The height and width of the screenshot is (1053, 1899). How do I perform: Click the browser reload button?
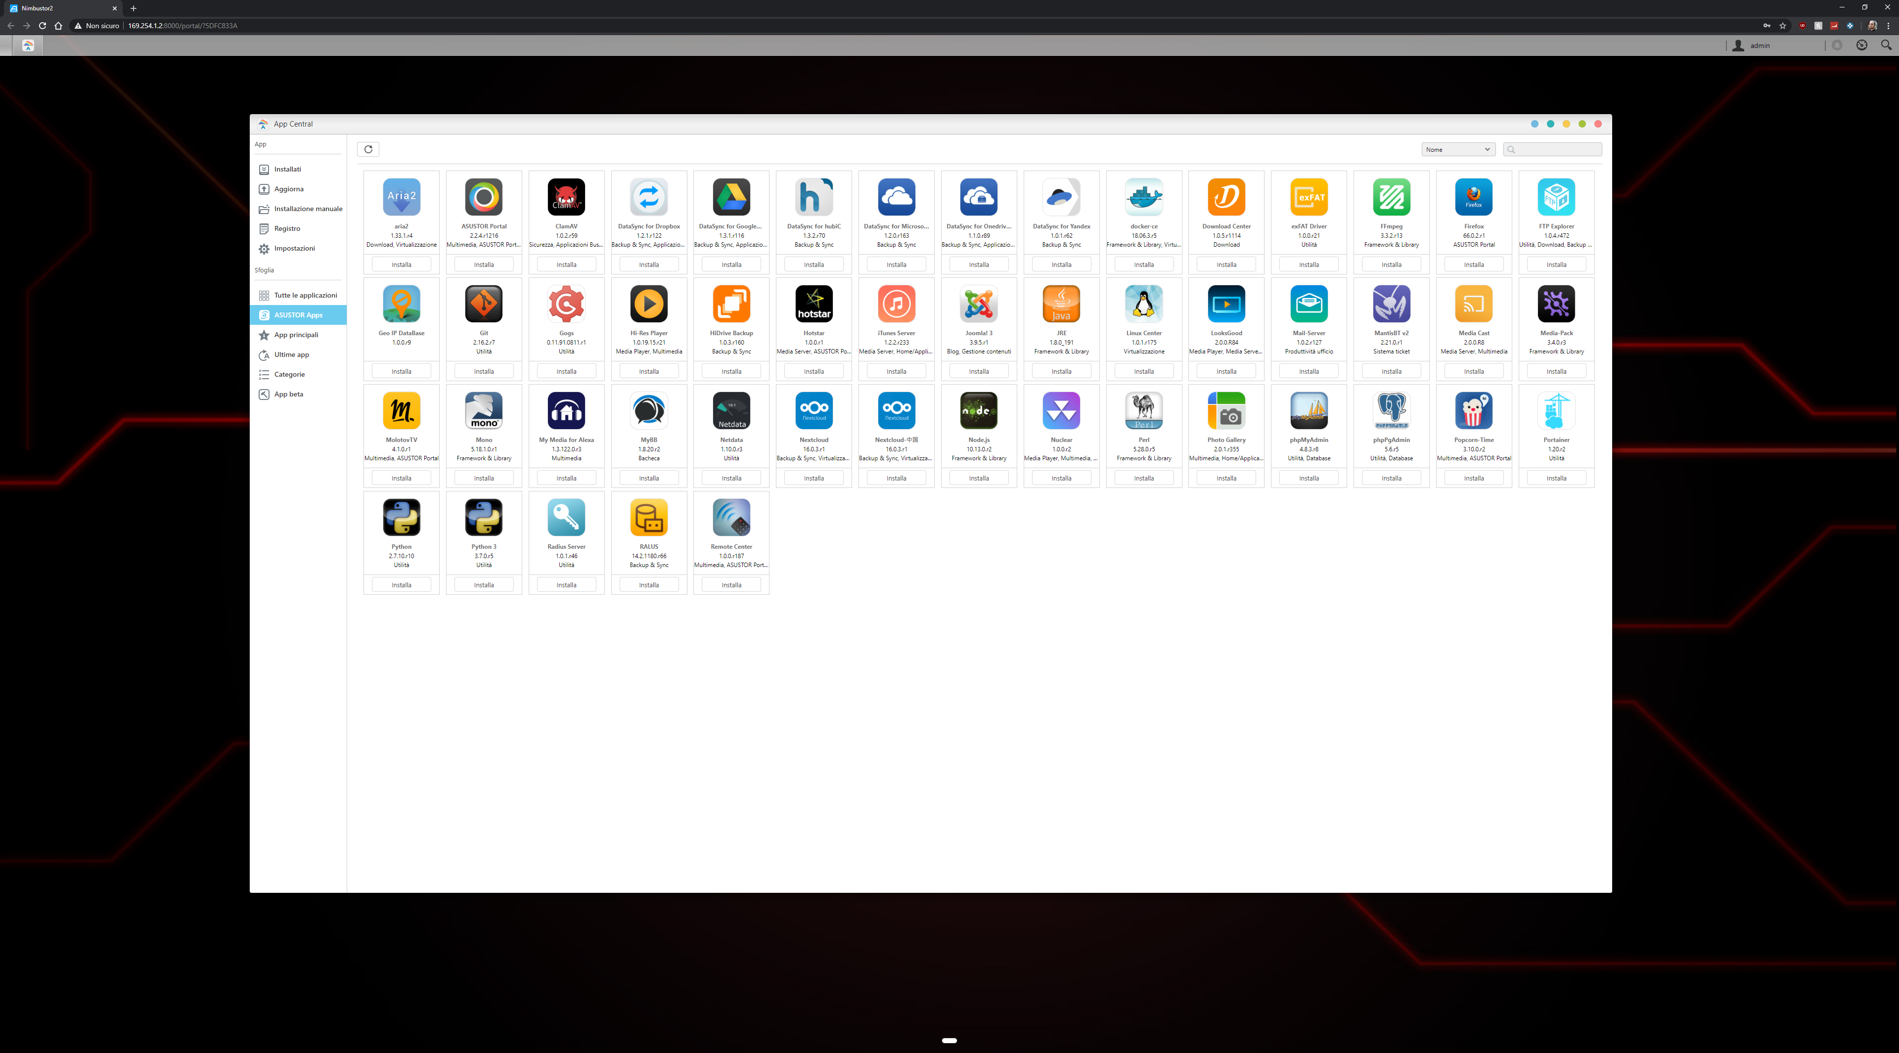tap(43, 26)
